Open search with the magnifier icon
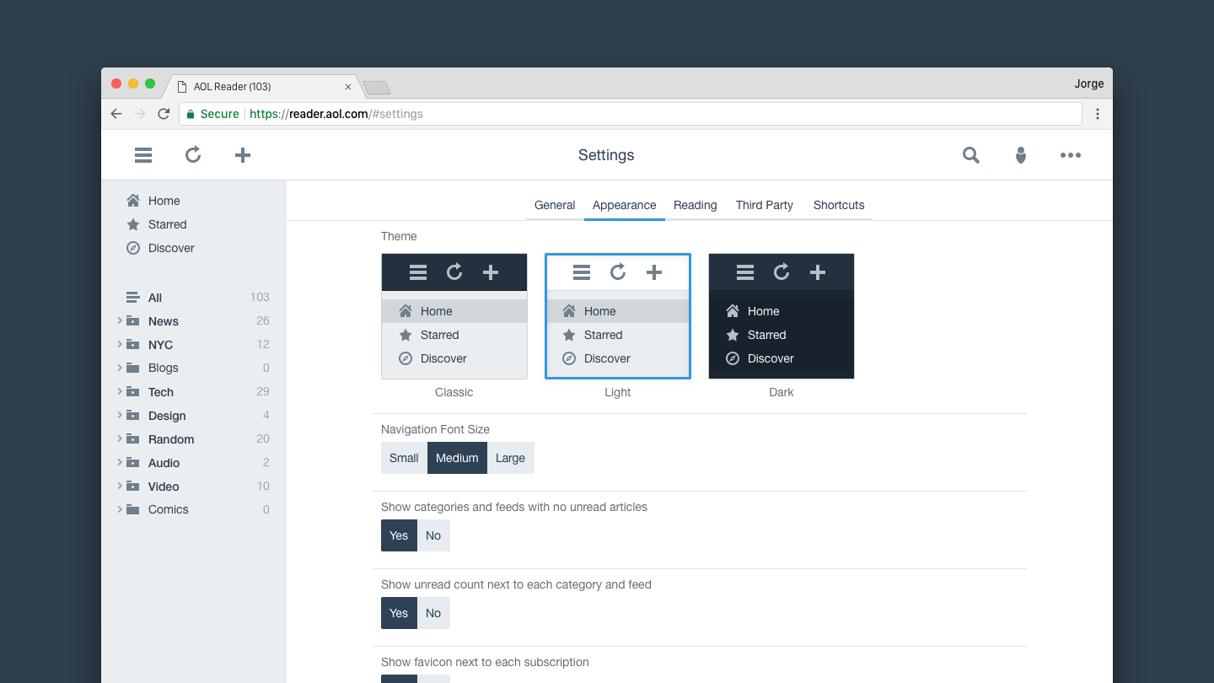 coord(971,155)
